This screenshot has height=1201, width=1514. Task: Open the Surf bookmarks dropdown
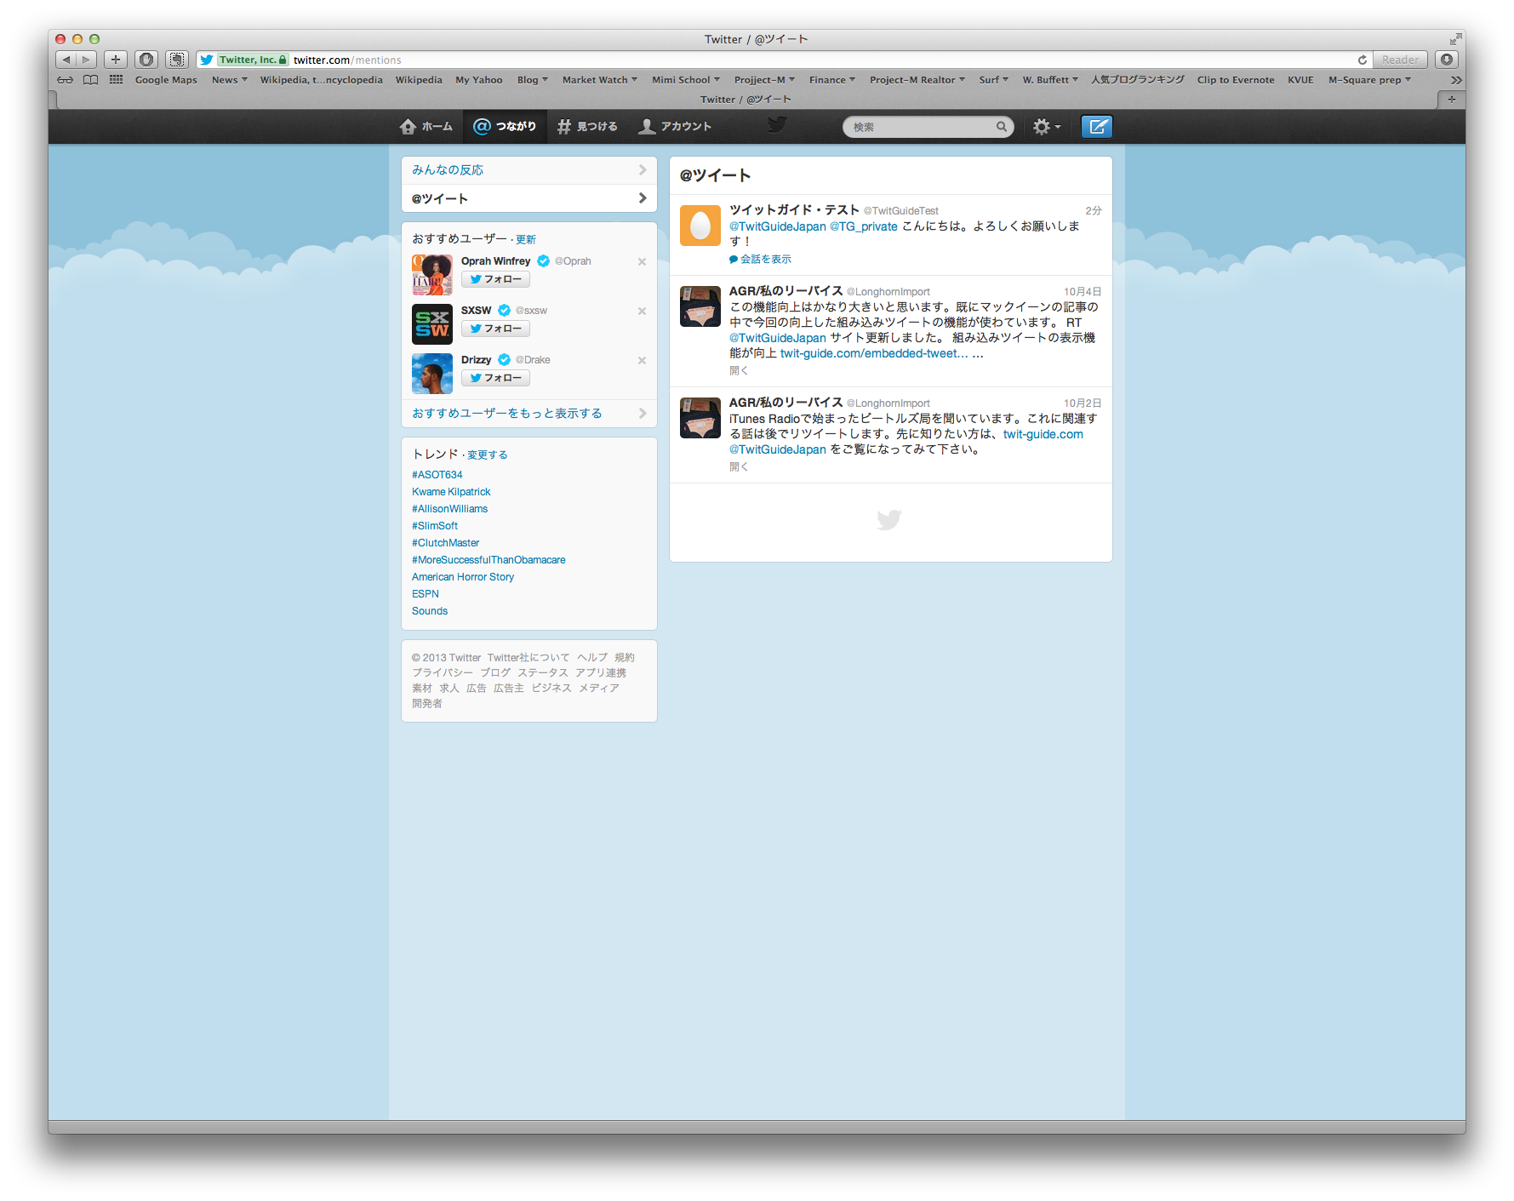tap(993, 80)
